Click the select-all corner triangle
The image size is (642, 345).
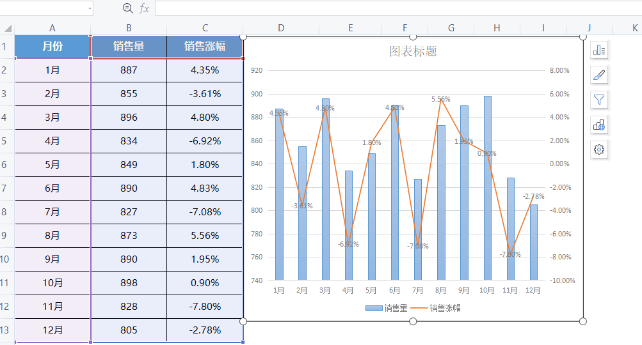click(8, 29)
